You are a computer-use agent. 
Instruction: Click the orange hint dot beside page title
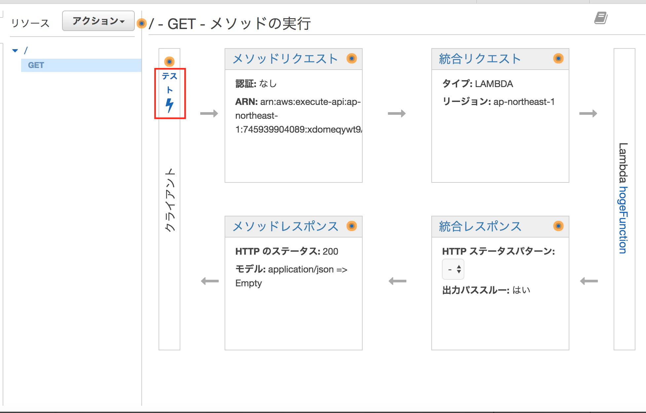click(141, 23)
